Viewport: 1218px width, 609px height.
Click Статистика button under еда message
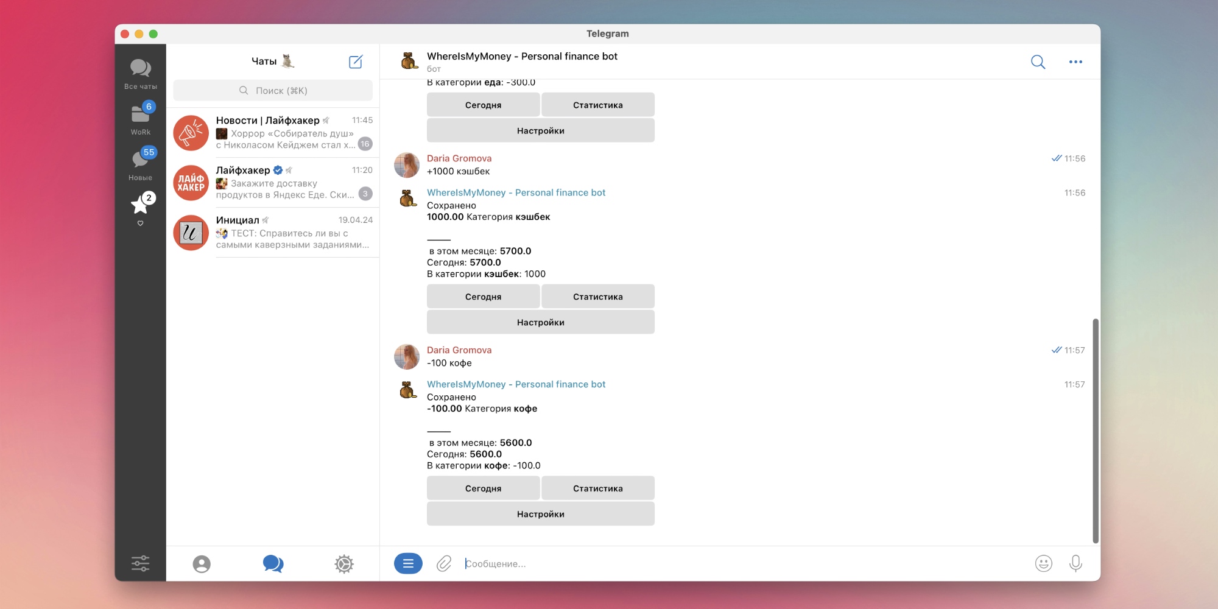[597, 105]
